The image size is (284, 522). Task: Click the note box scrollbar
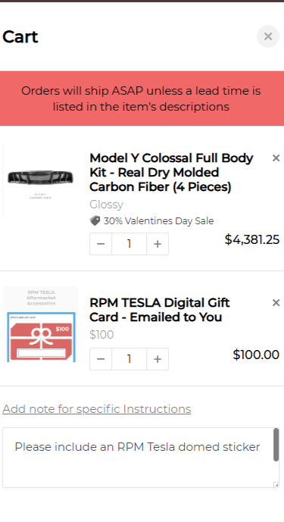click(276, 445)
